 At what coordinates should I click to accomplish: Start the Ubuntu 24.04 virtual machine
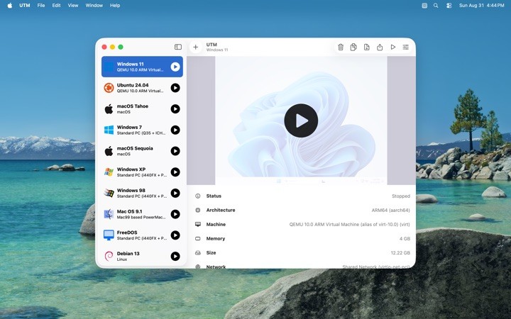(x=175, y=88)
